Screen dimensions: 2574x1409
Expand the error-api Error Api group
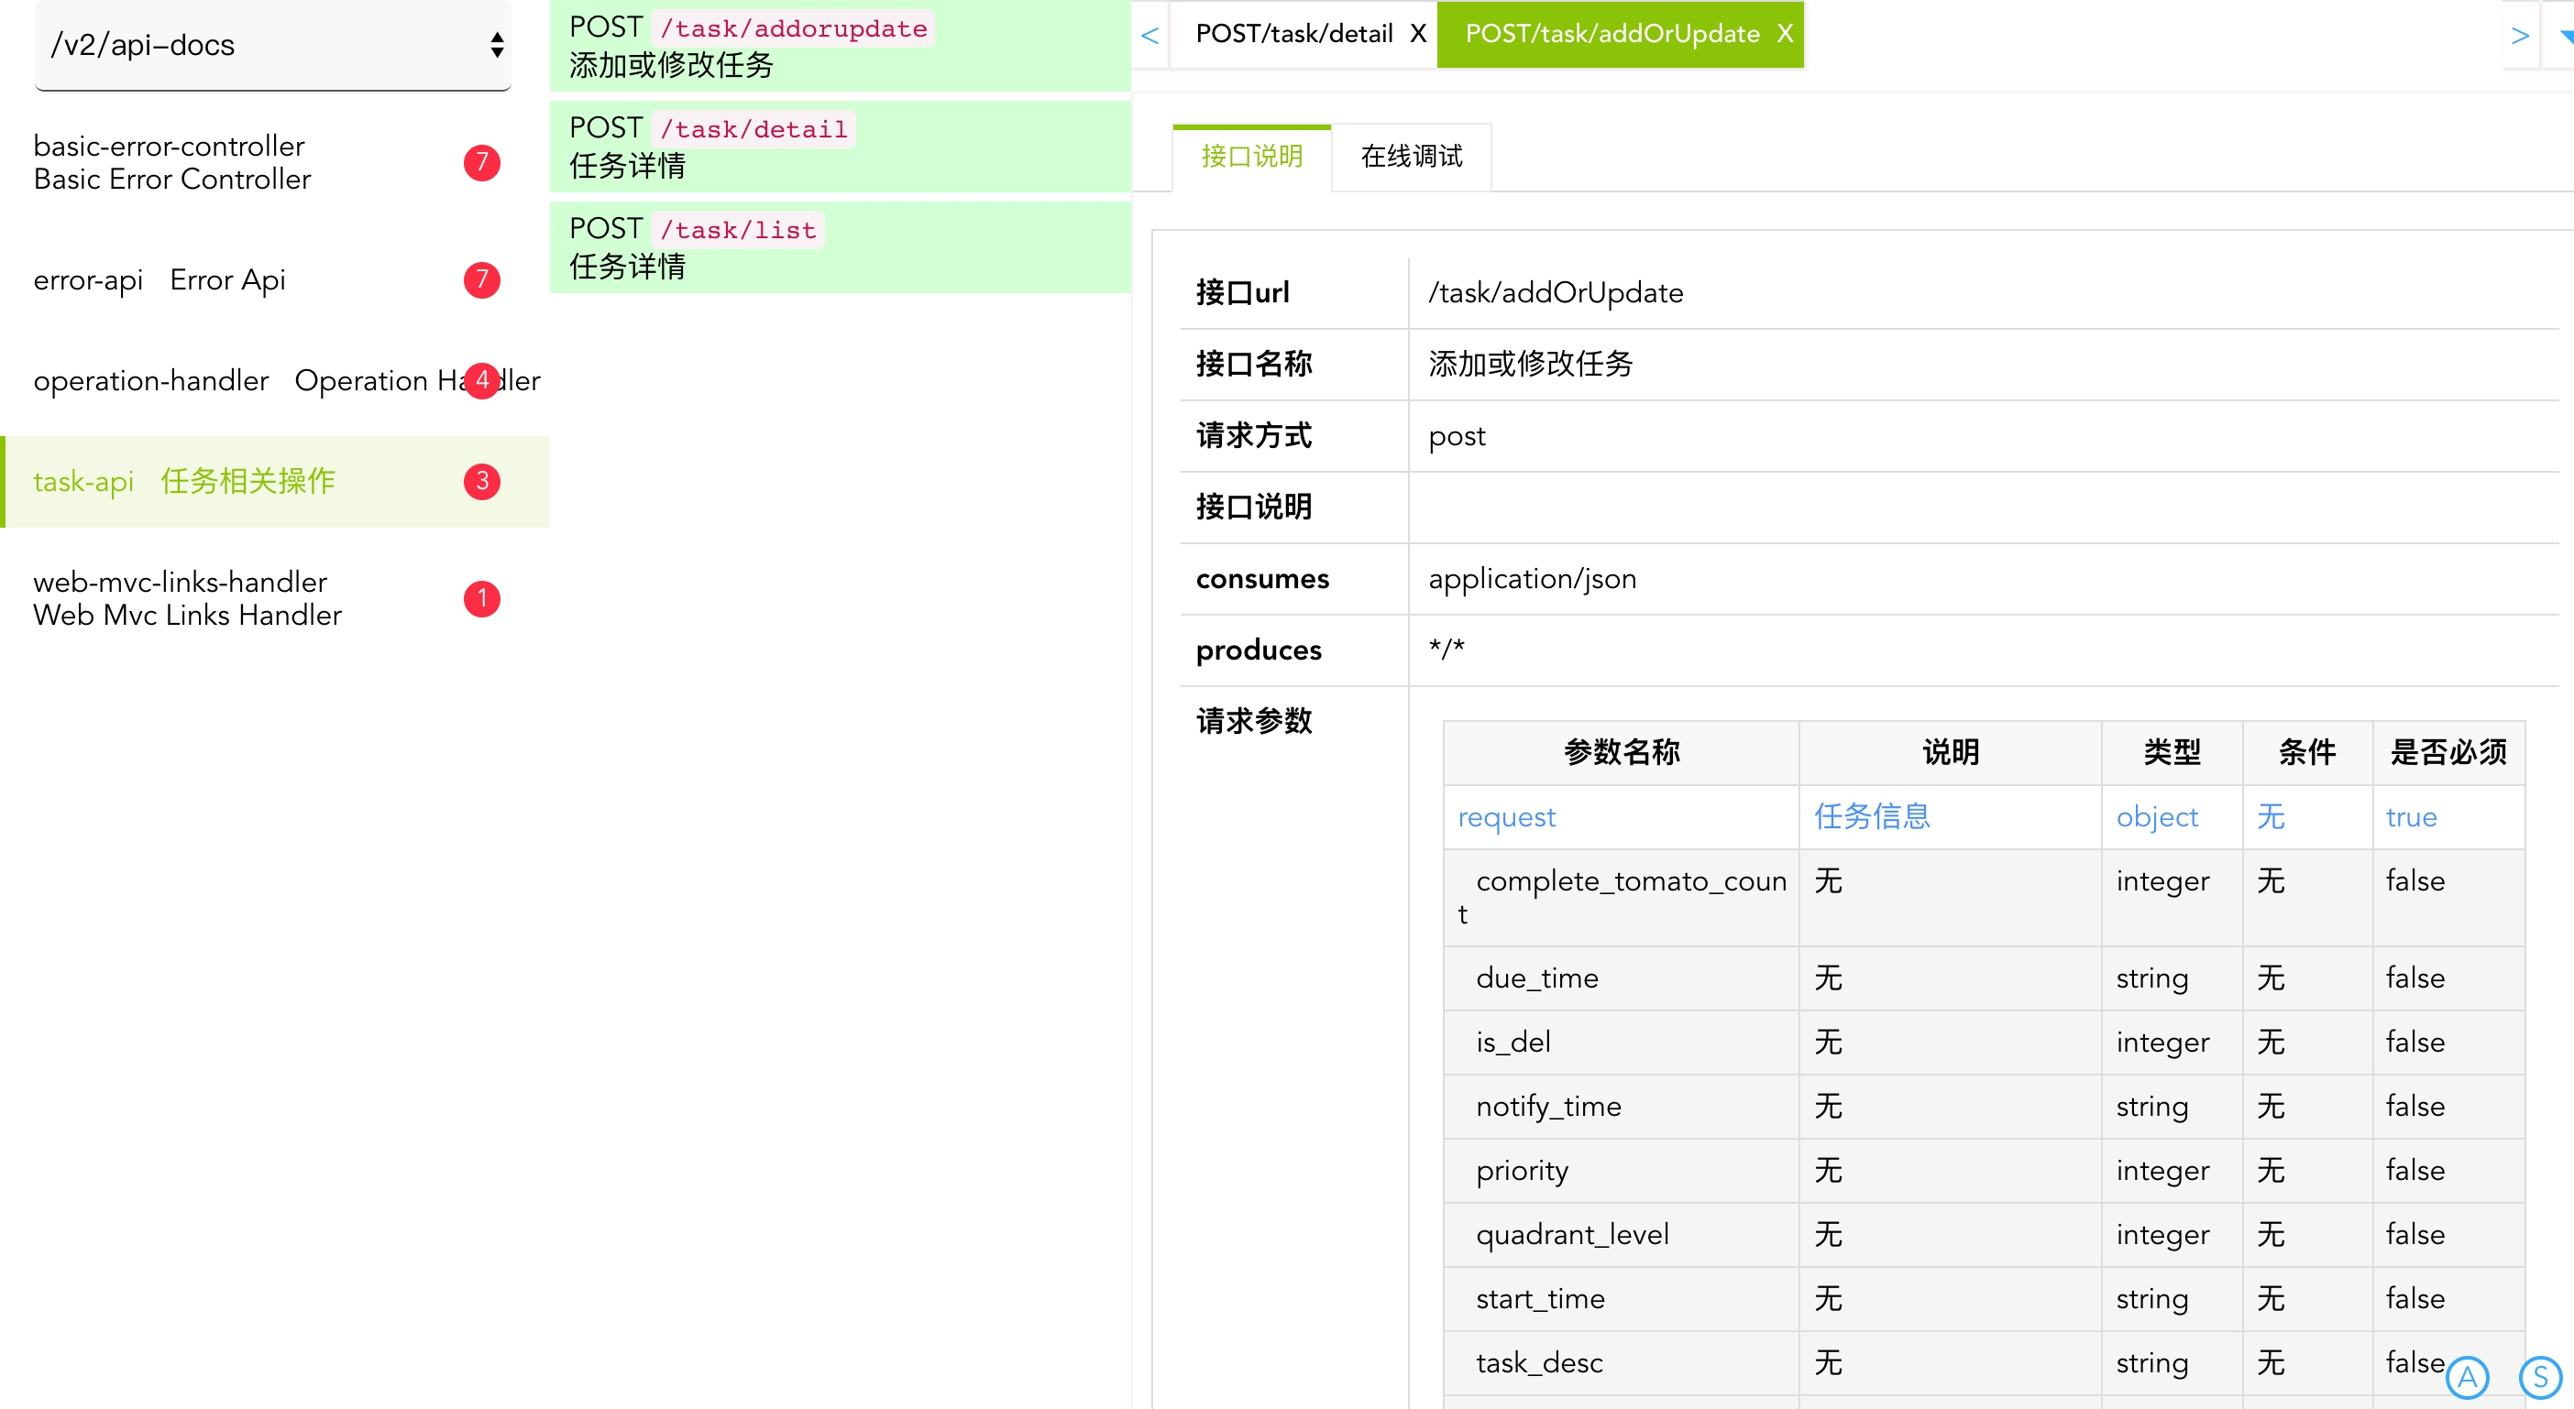[159, 279]
